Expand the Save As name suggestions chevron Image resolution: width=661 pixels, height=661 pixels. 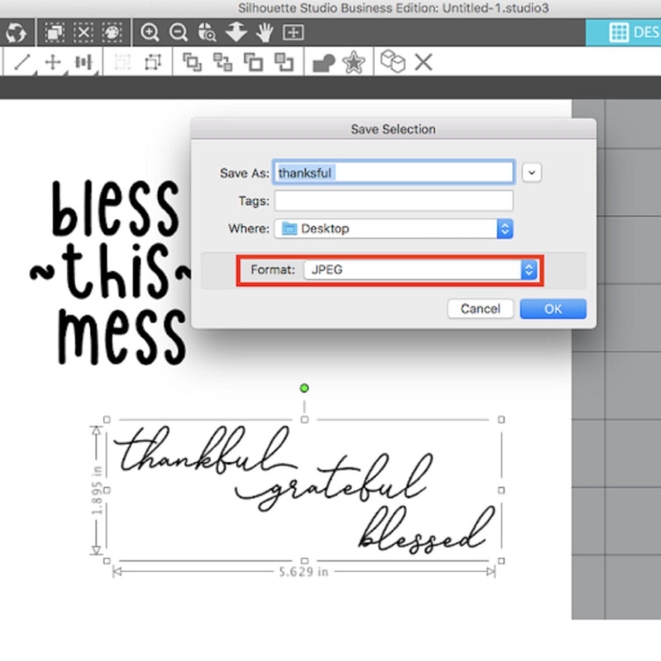point(530,172)
